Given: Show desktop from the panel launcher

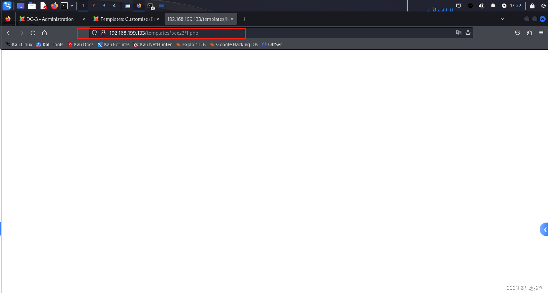Looking at the screenshot, I should [x=21, y=5].
